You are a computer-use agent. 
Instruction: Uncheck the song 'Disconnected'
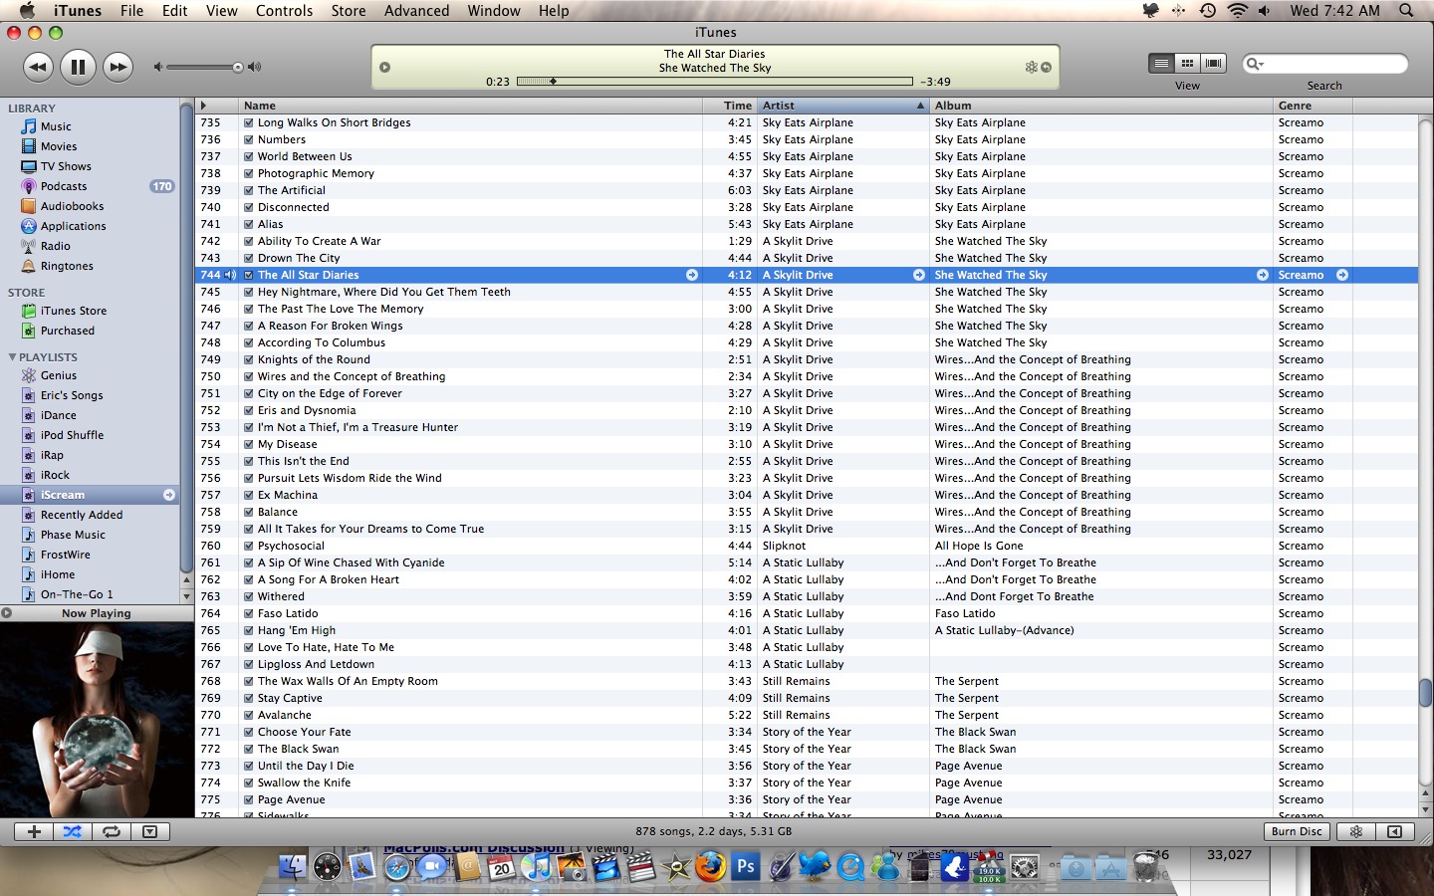point(248,207)
